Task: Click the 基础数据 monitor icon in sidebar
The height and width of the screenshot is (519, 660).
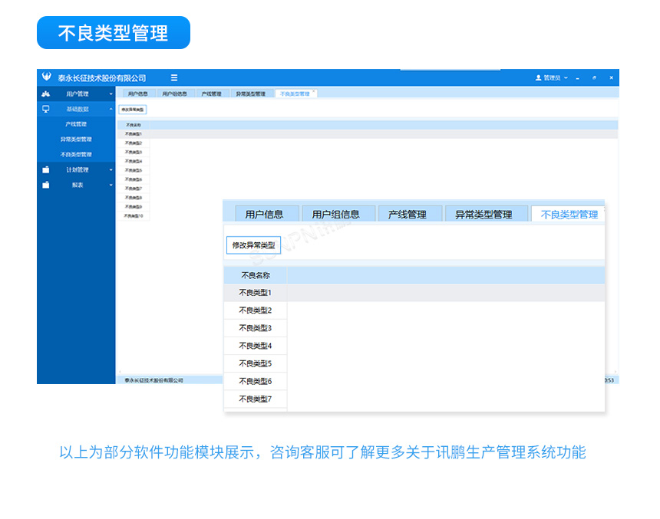Action: 45,110
